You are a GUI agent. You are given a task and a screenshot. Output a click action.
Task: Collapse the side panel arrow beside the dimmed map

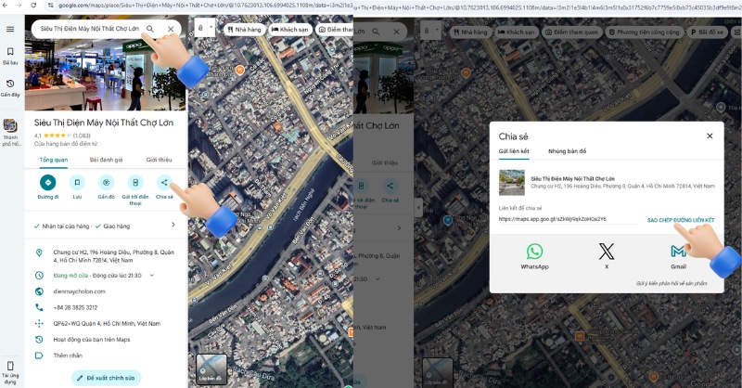(x=418, y=208)
